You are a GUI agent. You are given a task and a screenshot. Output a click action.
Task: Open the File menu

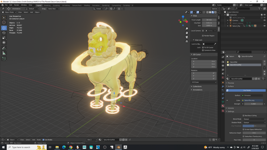point(6,5)
